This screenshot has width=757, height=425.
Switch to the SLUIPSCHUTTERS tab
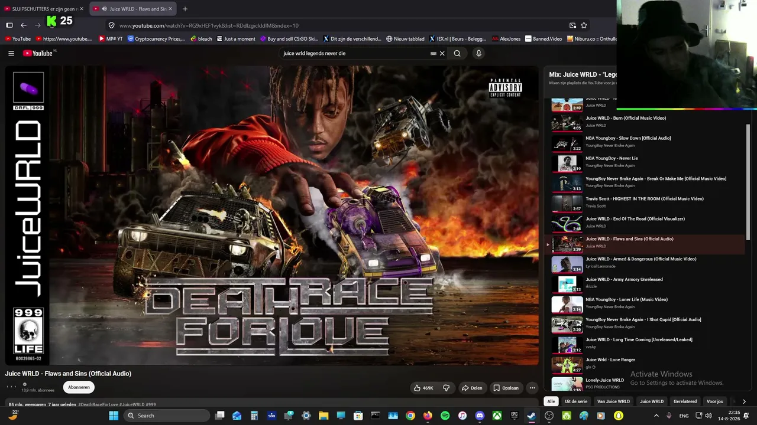point(44,9)
